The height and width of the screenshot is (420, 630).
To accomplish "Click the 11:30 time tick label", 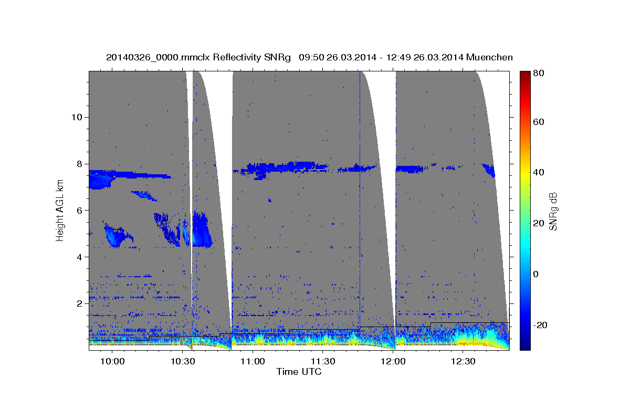I will pyautogui.click(x=322, y=361).
